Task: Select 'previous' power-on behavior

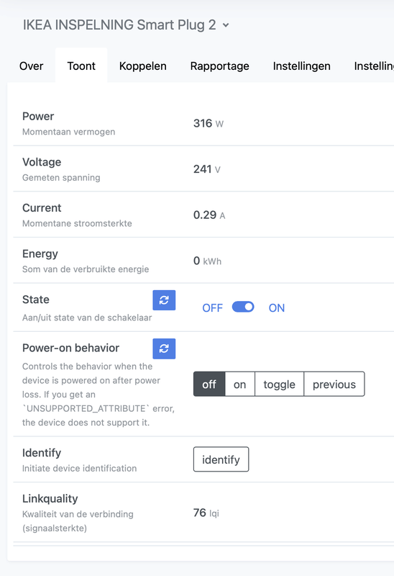Action: point(334,384)
